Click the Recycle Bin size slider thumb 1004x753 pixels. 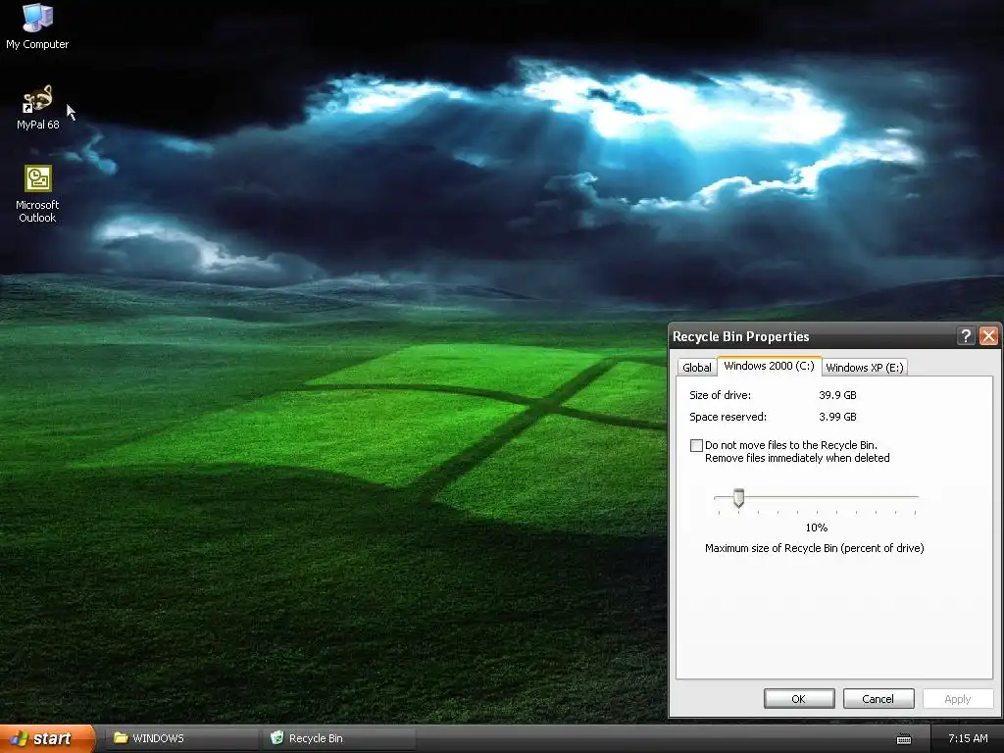click(738, 498)
